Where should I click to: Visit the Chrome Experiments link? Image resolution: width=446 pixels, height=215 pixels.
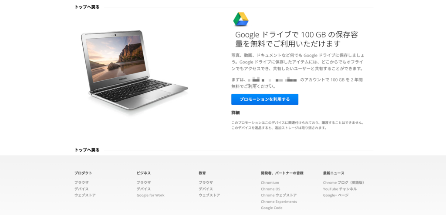click(279, 202)
